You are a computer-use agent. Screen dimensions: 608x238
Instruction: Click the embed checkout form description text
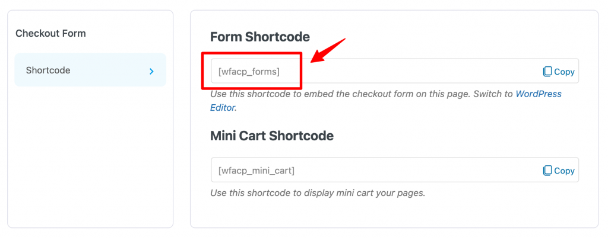362,94
